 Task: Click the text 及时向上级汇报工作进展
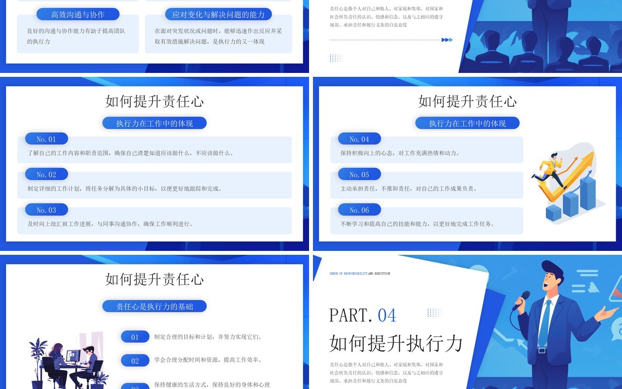61,224
